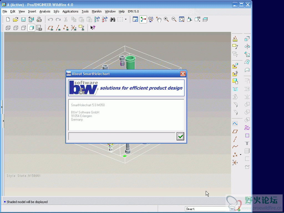This screenshot has height=213, width=284.
Task: Click 'SmartHolechart 5.0 M050' version text
Action: pyautogui.click(x=88, y=105)
